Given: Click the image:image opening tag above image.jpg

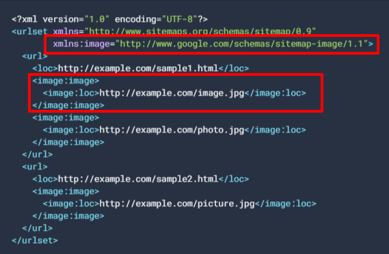Looking at the screenshot, I should (x=66, y=81).
